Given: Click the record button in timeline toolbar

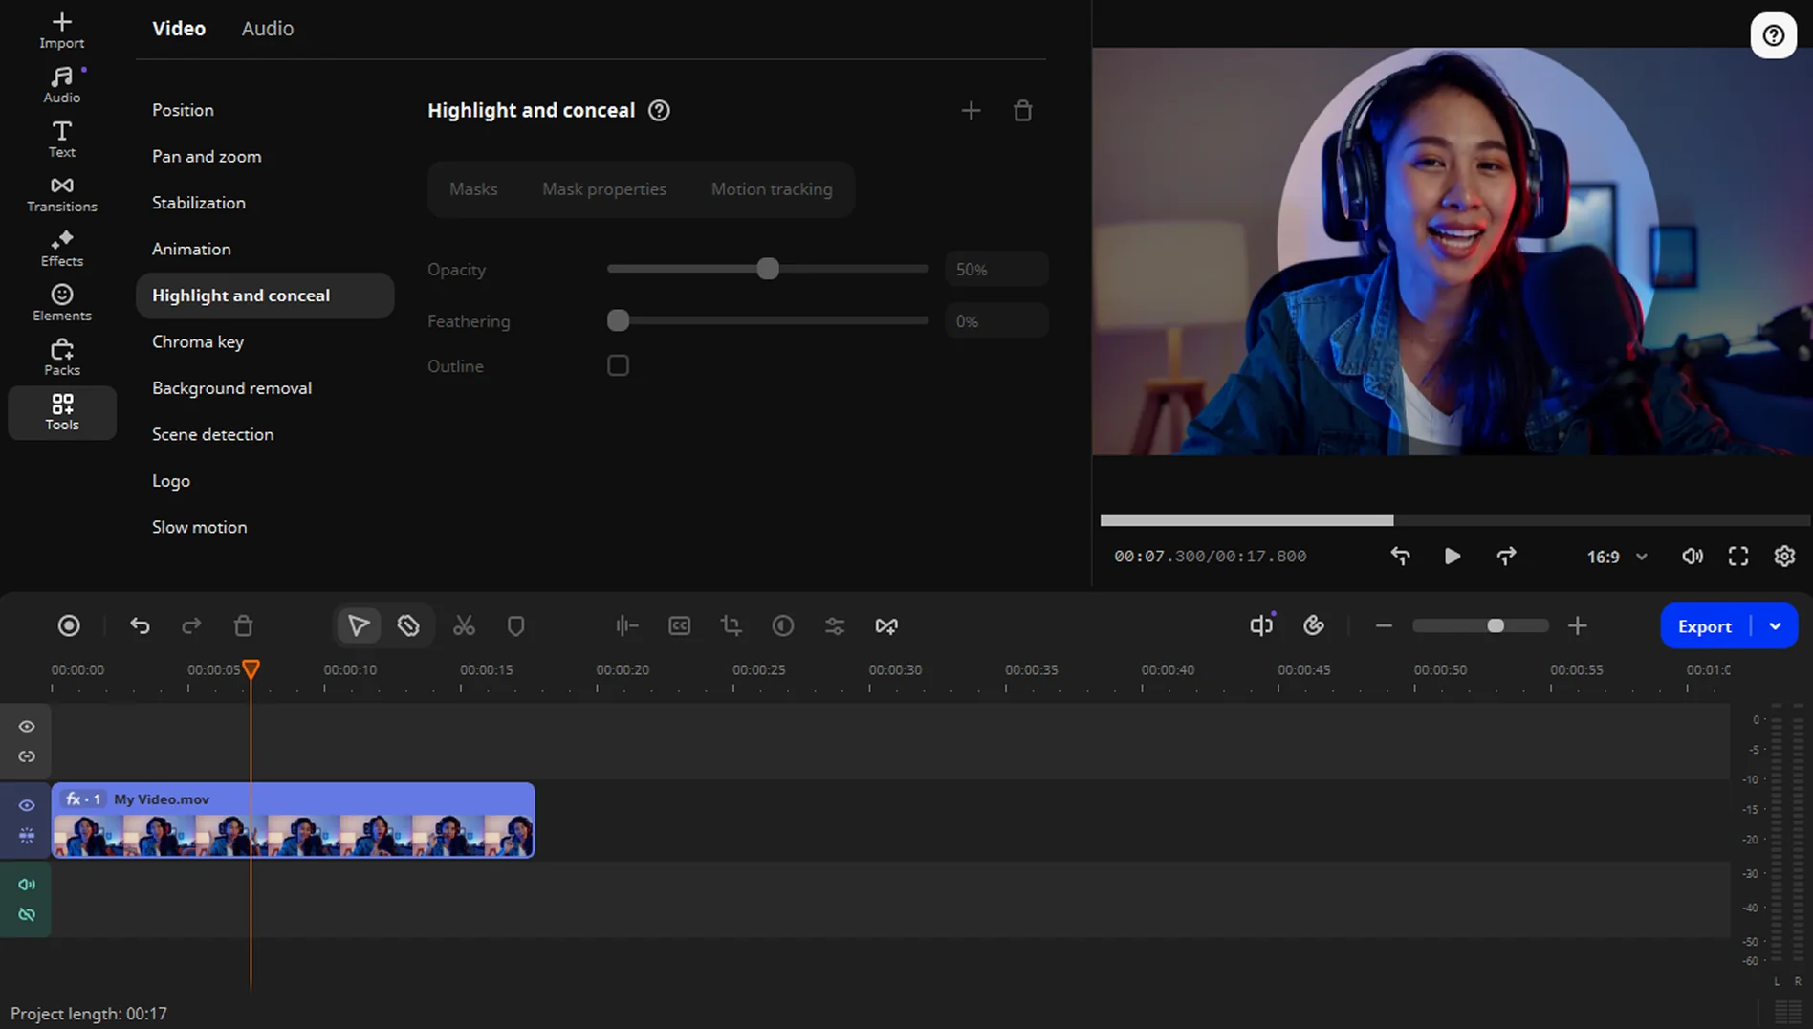Looking at the screenshot, I should pos(69,626).
